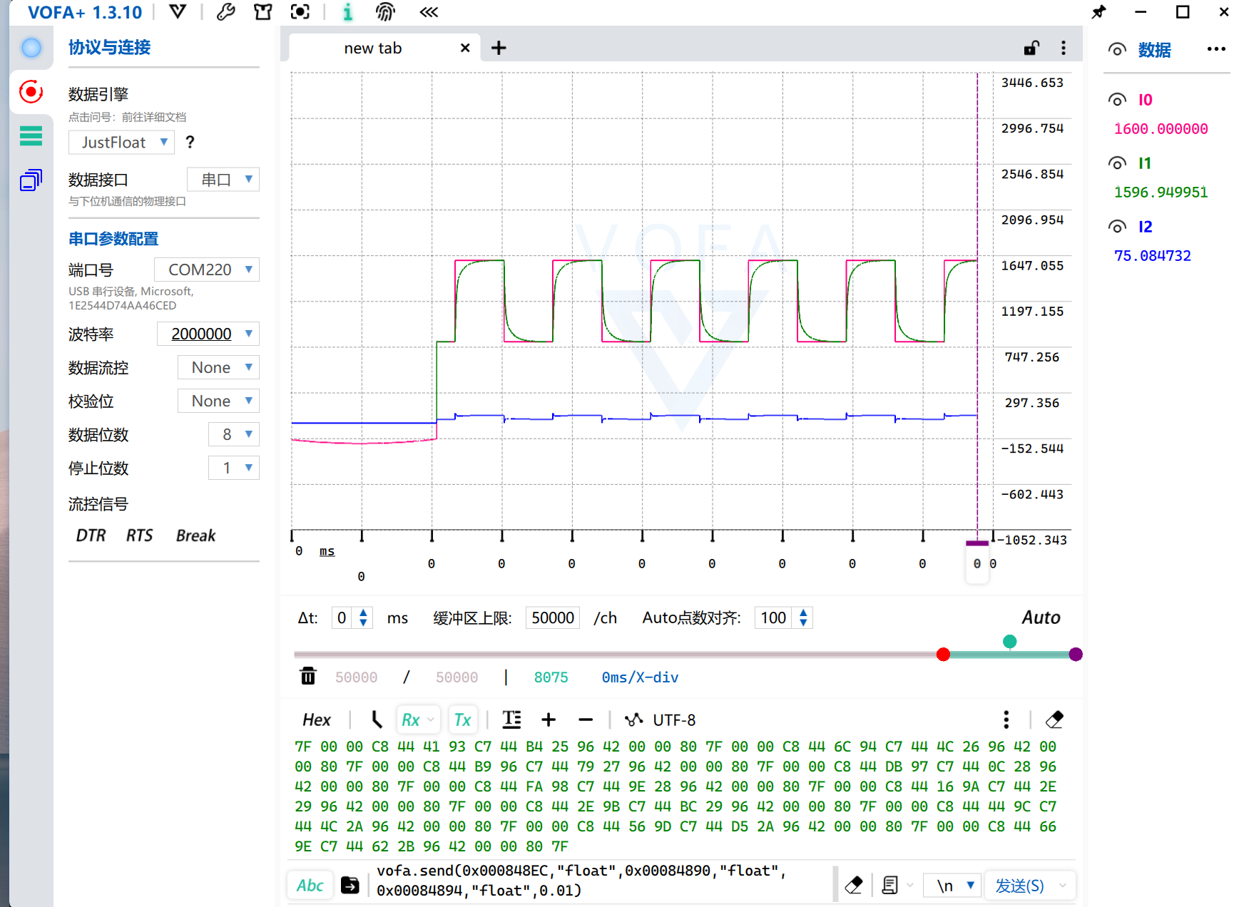
Task: Click the screenshot capture icon
Action: coord(300,12)
